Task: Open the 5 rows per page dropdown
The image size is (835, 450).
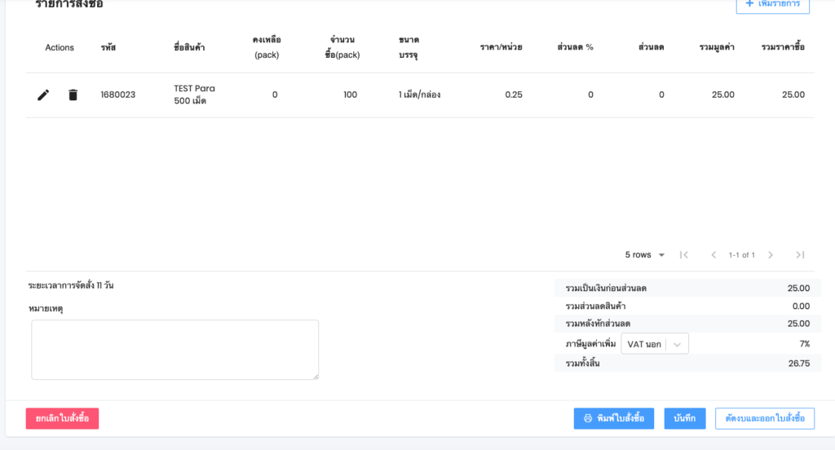Action: click(644, 255)
